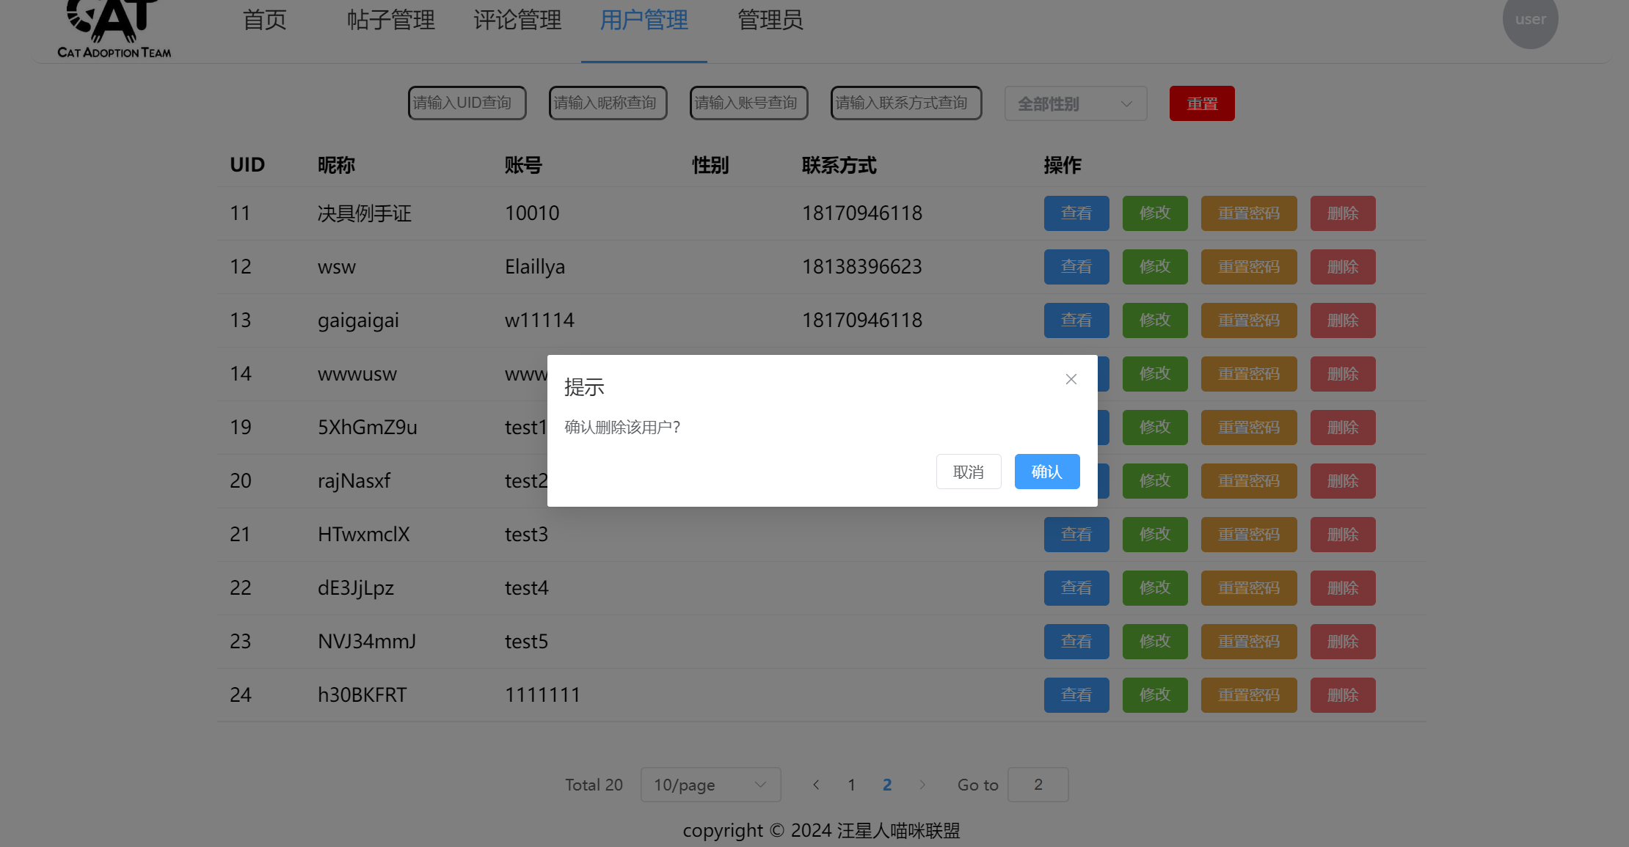The height and width of the screenshot is (847, 1629).
Task: Click the Go to page number field
Action: (x=1038, y=785)
